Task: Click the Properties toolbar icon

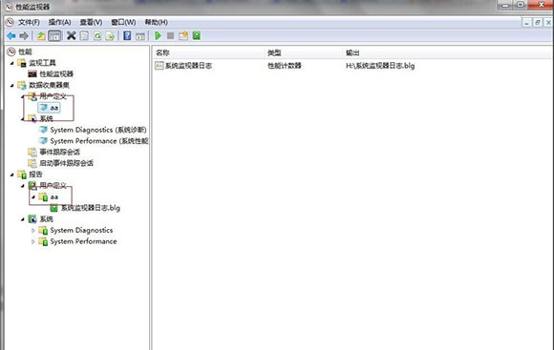Action: pyautogui.click(x=84, y=35)
